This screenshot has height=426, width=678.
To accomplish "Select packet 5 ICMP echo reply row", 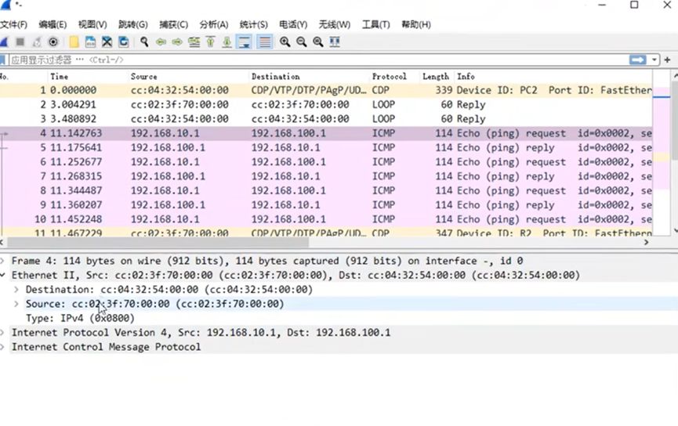I will coord(314,148).
